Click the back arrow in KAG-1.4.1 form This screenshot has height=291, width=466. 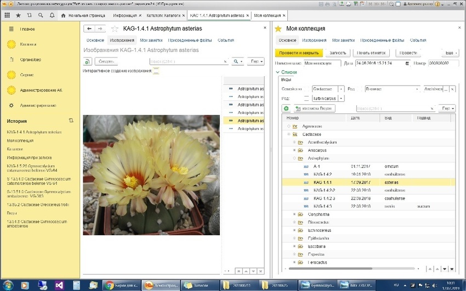coord(89,28)
